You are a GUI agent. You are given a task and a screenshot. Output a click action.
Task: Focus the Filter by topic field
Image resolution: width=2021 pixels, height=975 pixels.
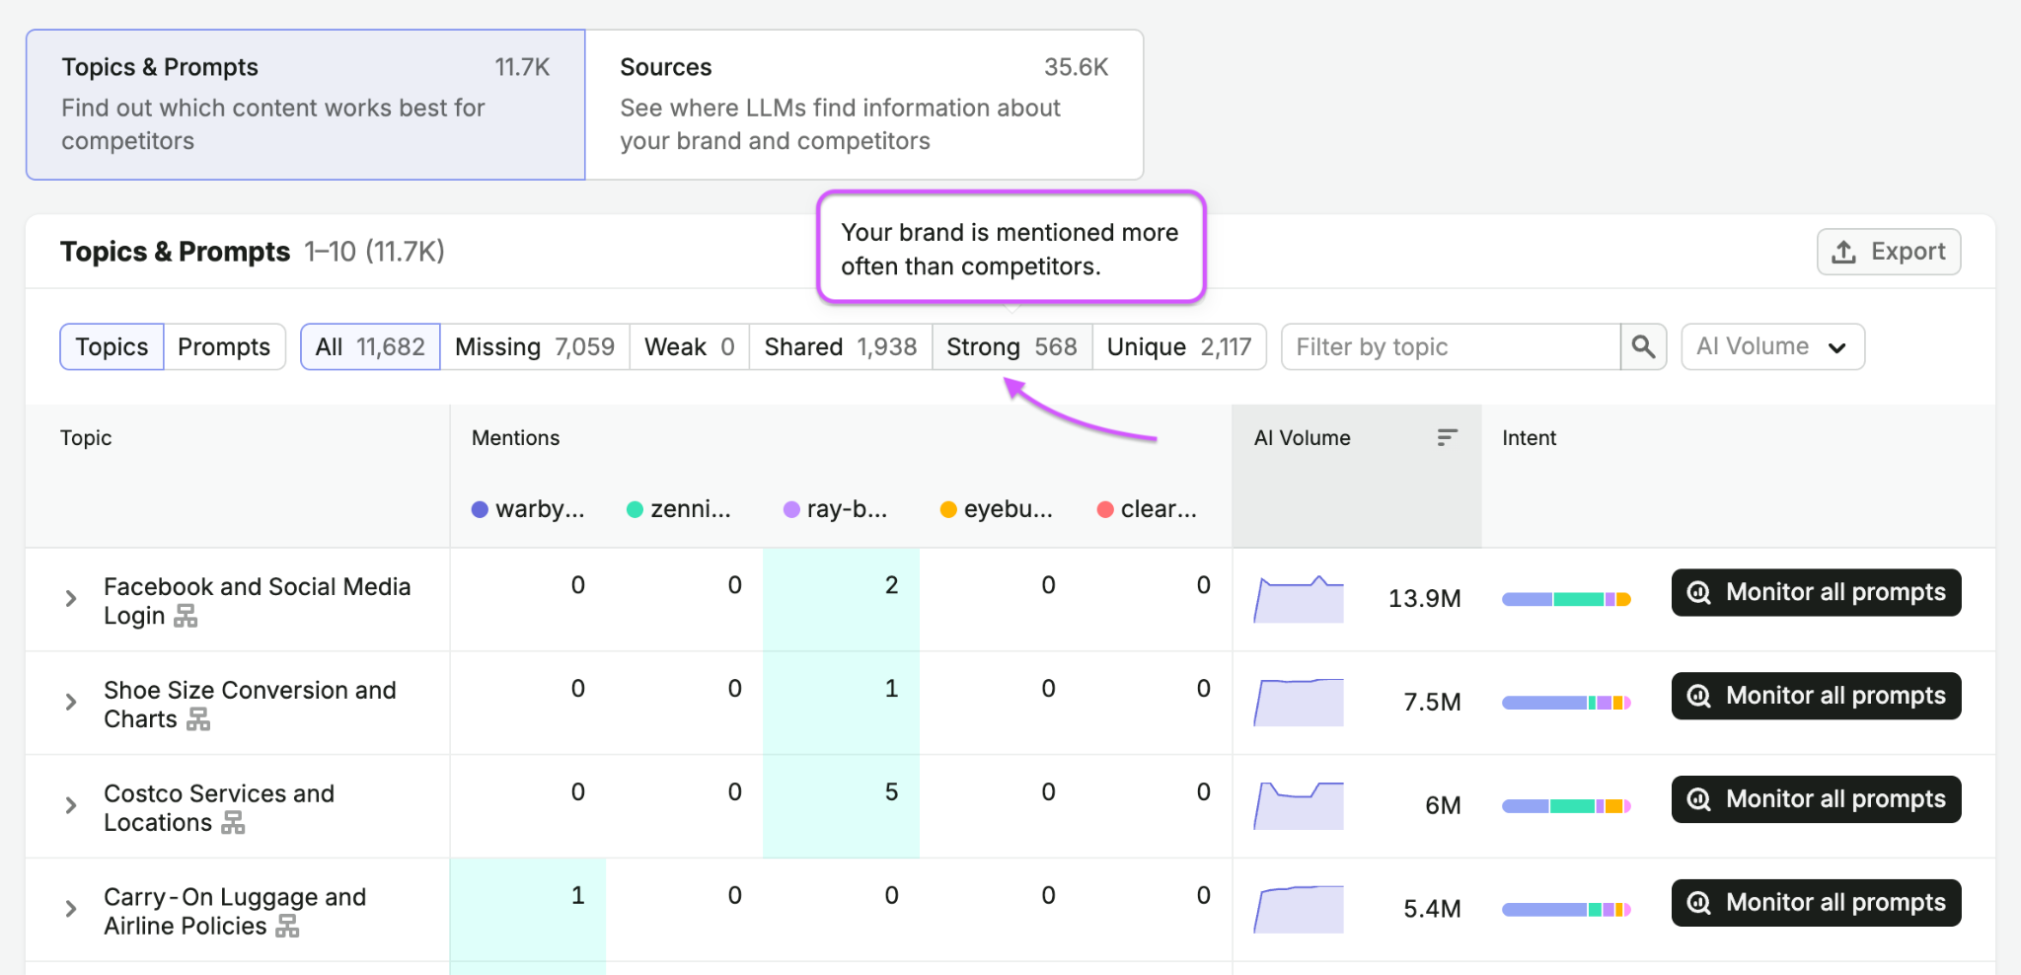click(x=1451, y=347)
